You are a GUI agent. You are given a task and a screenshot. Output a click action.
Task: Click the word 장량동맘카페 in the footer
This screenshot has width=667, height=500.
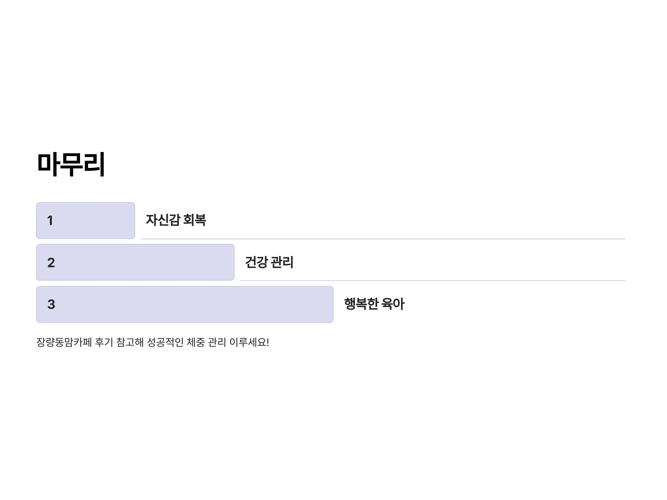pos(64,342)
